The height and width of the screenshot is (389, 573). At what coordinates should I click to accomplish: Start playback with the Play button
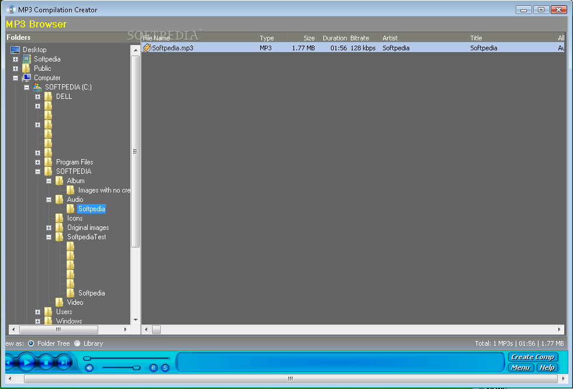[26, 363]
